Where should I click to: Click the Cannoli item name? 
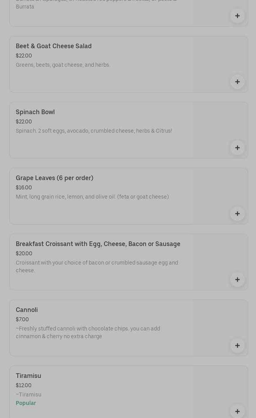pos(27,310)
